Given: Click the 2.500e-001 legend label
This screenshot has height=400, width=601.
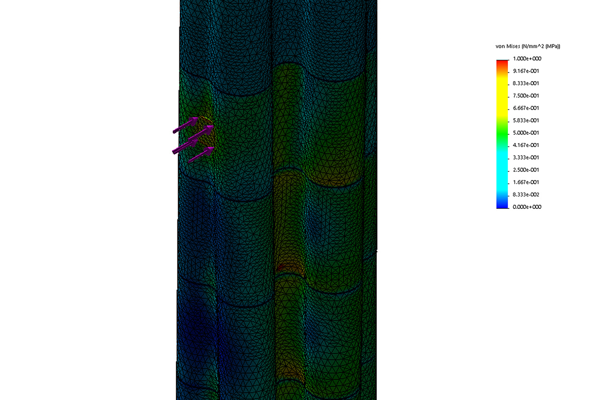Looking at the screenshot, I should [526, 170].
